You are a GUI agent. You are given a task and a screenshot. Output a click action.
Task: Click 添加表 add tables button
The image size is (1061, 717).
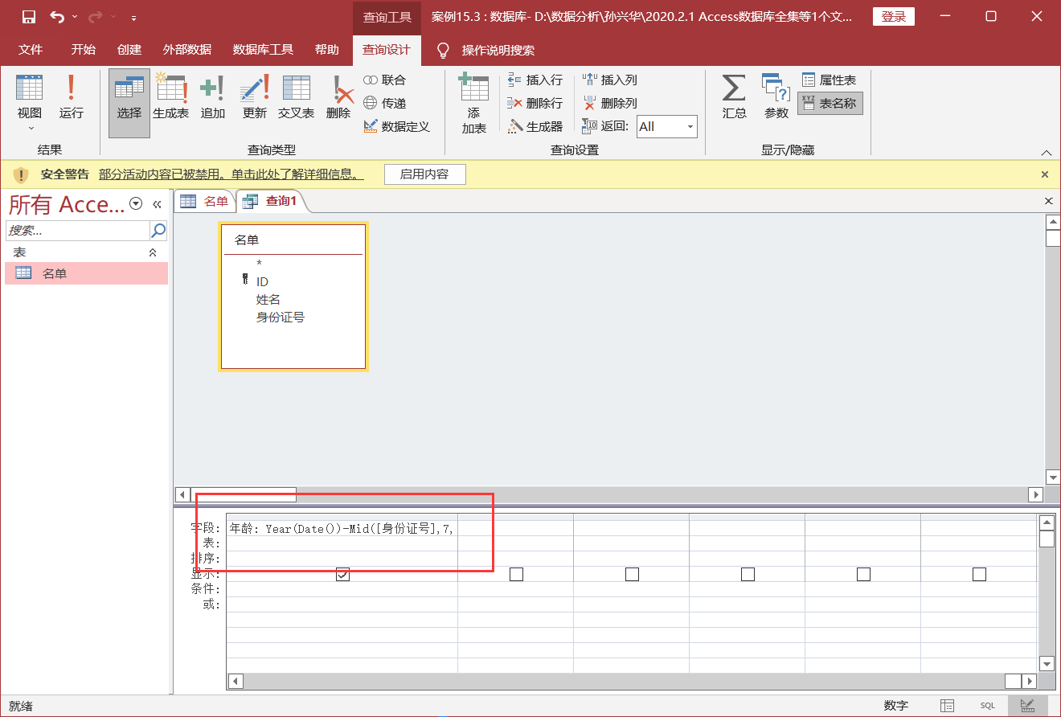pyautogui.click(x=474, y=103)
